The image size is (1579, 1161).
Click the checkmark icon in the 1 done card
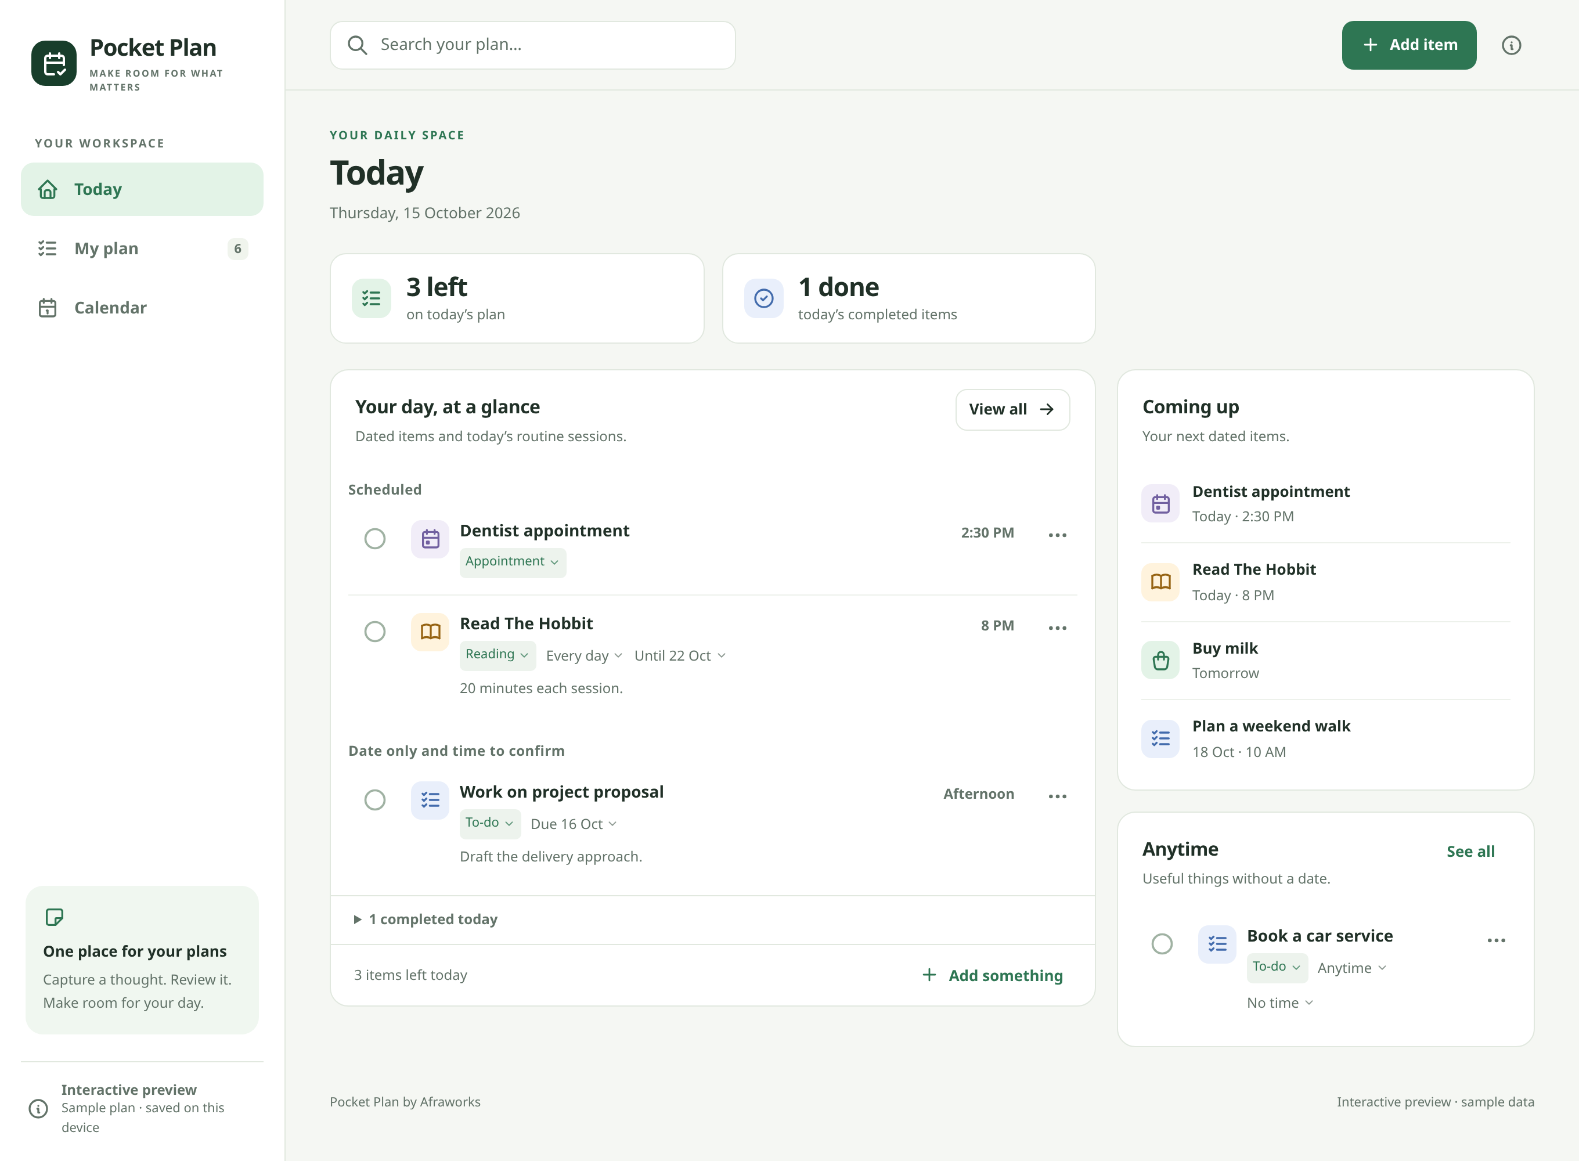pyautogui.click(x=764, y=299)
